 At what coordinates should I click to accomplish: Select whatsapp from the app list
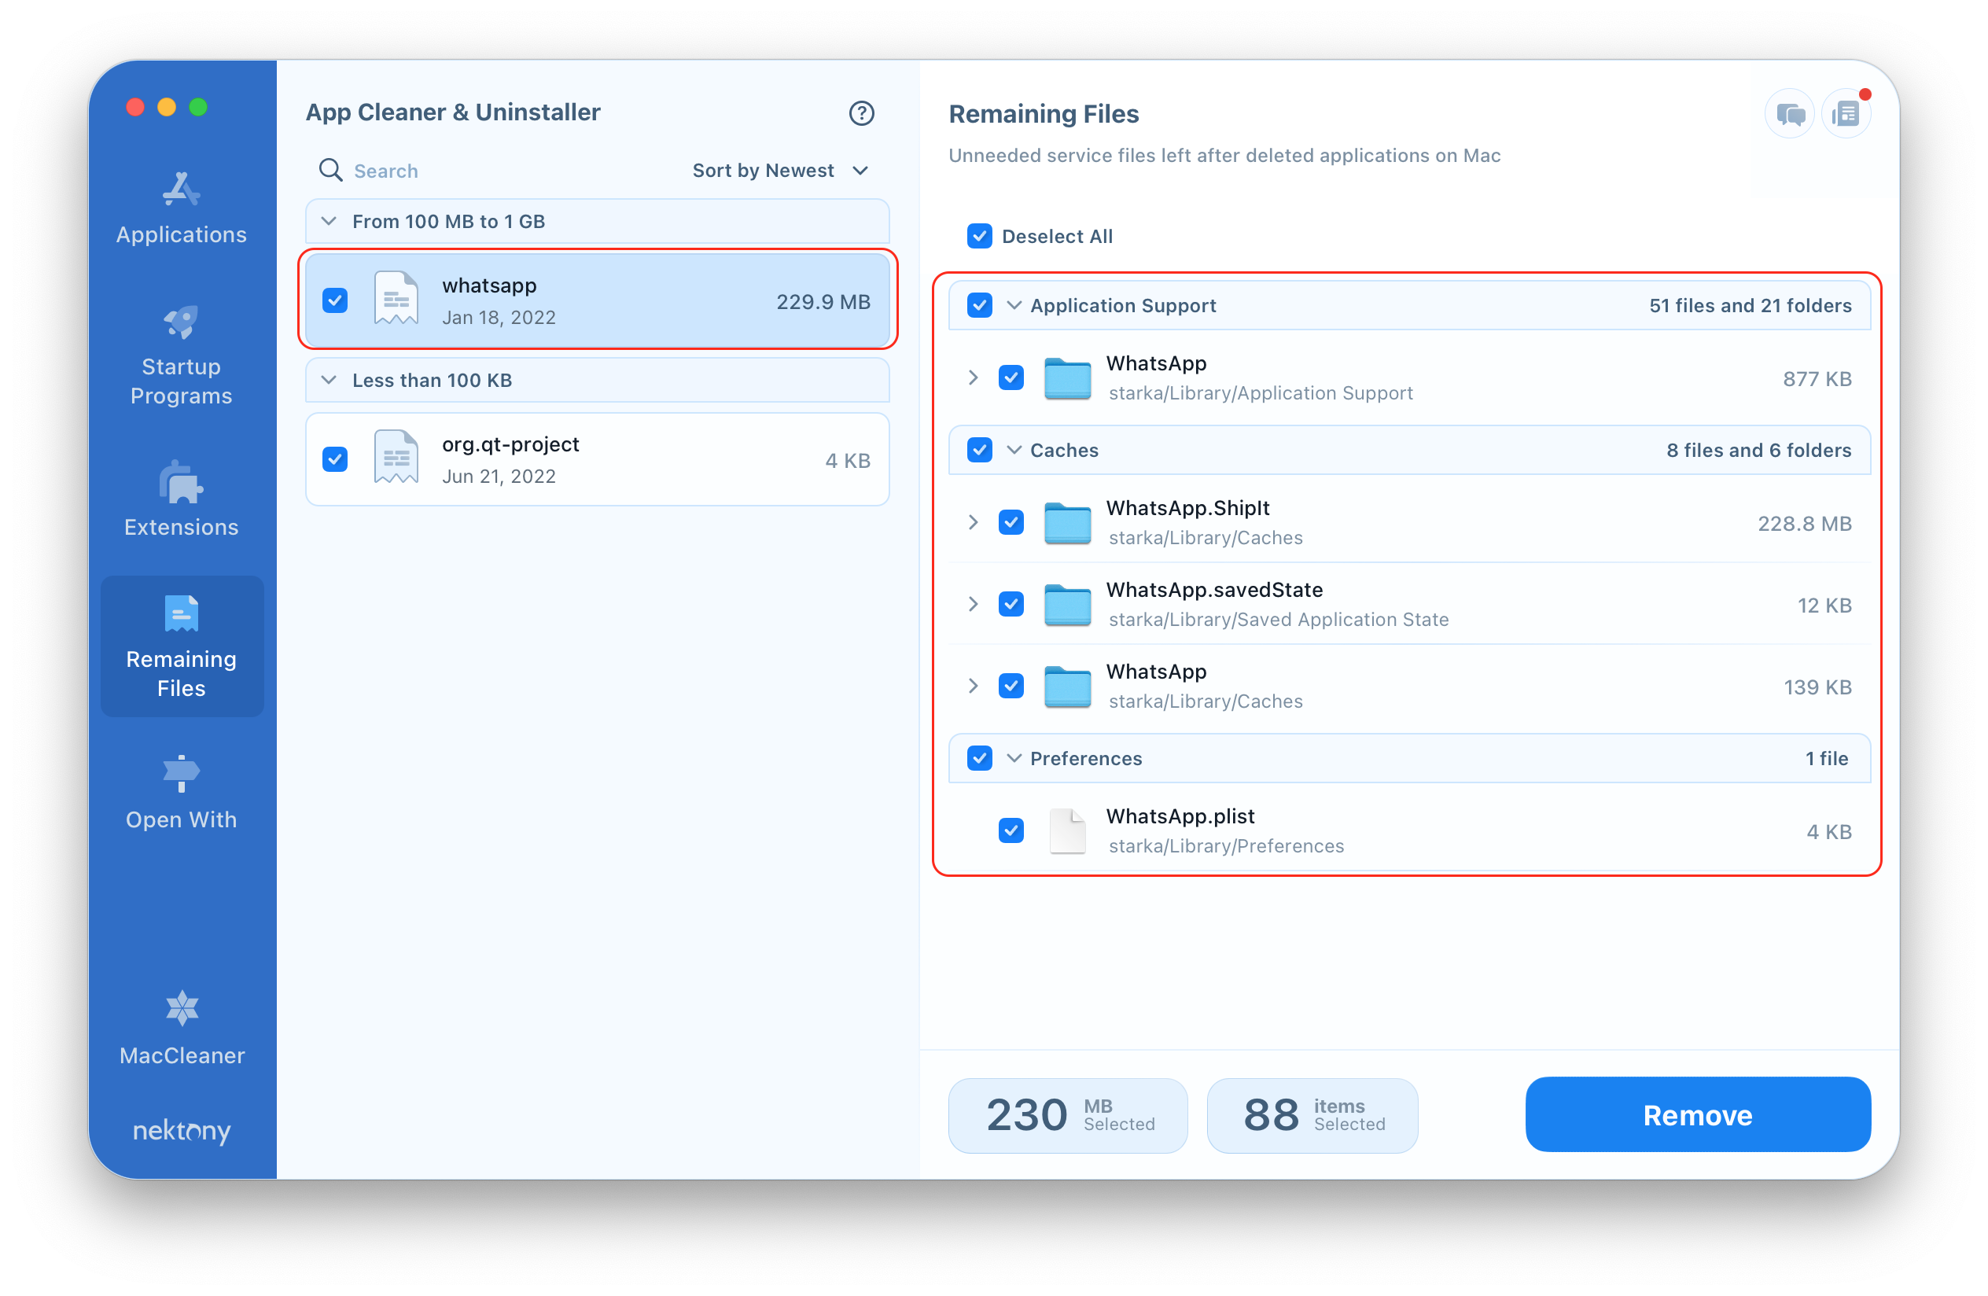click(597, 300)
